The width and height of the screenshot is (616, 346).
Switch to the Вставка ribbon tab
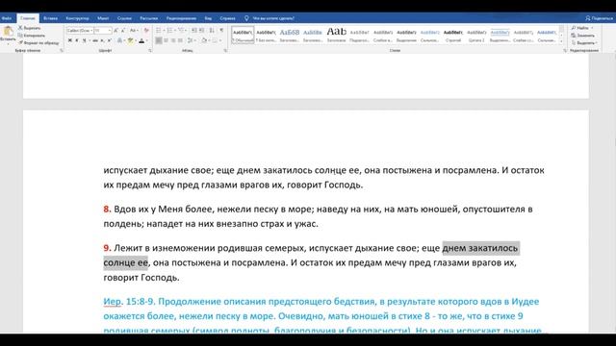pyautogui.click(x=50, y=18)
